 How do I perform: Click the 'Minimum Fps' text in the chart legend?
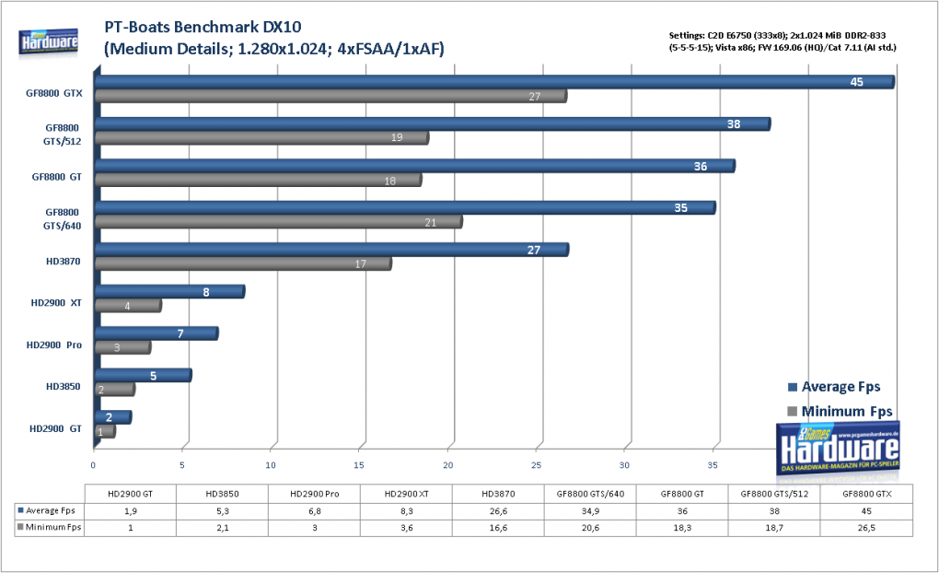pos(847,411)
